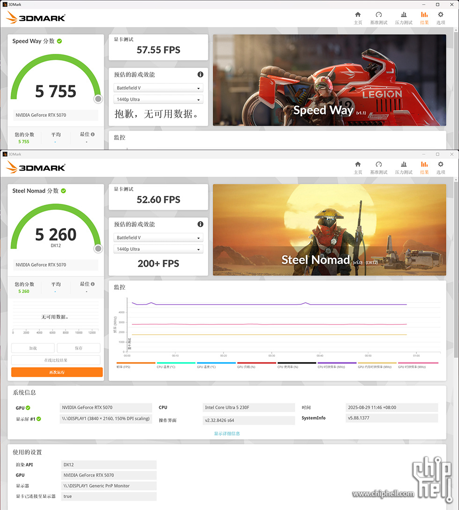Click the 加载 load button

(x=33, y=348)
